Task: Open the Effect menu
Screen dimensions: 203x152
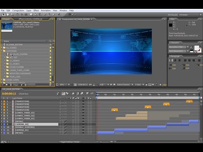Action: click(36, 11)
